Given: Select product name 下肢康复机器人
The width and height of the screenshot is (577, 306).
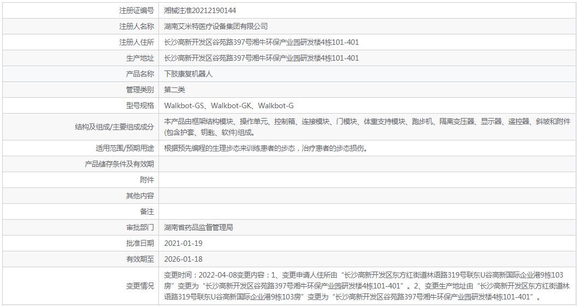Looking at the screenshot, I should tap(189, 74).
